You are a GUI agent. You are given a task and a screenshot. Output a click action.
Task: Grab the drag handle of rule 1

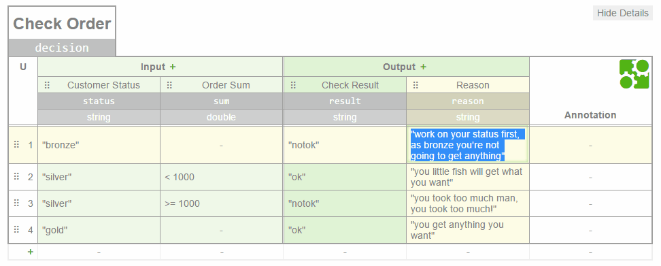(x=16, y=145)
